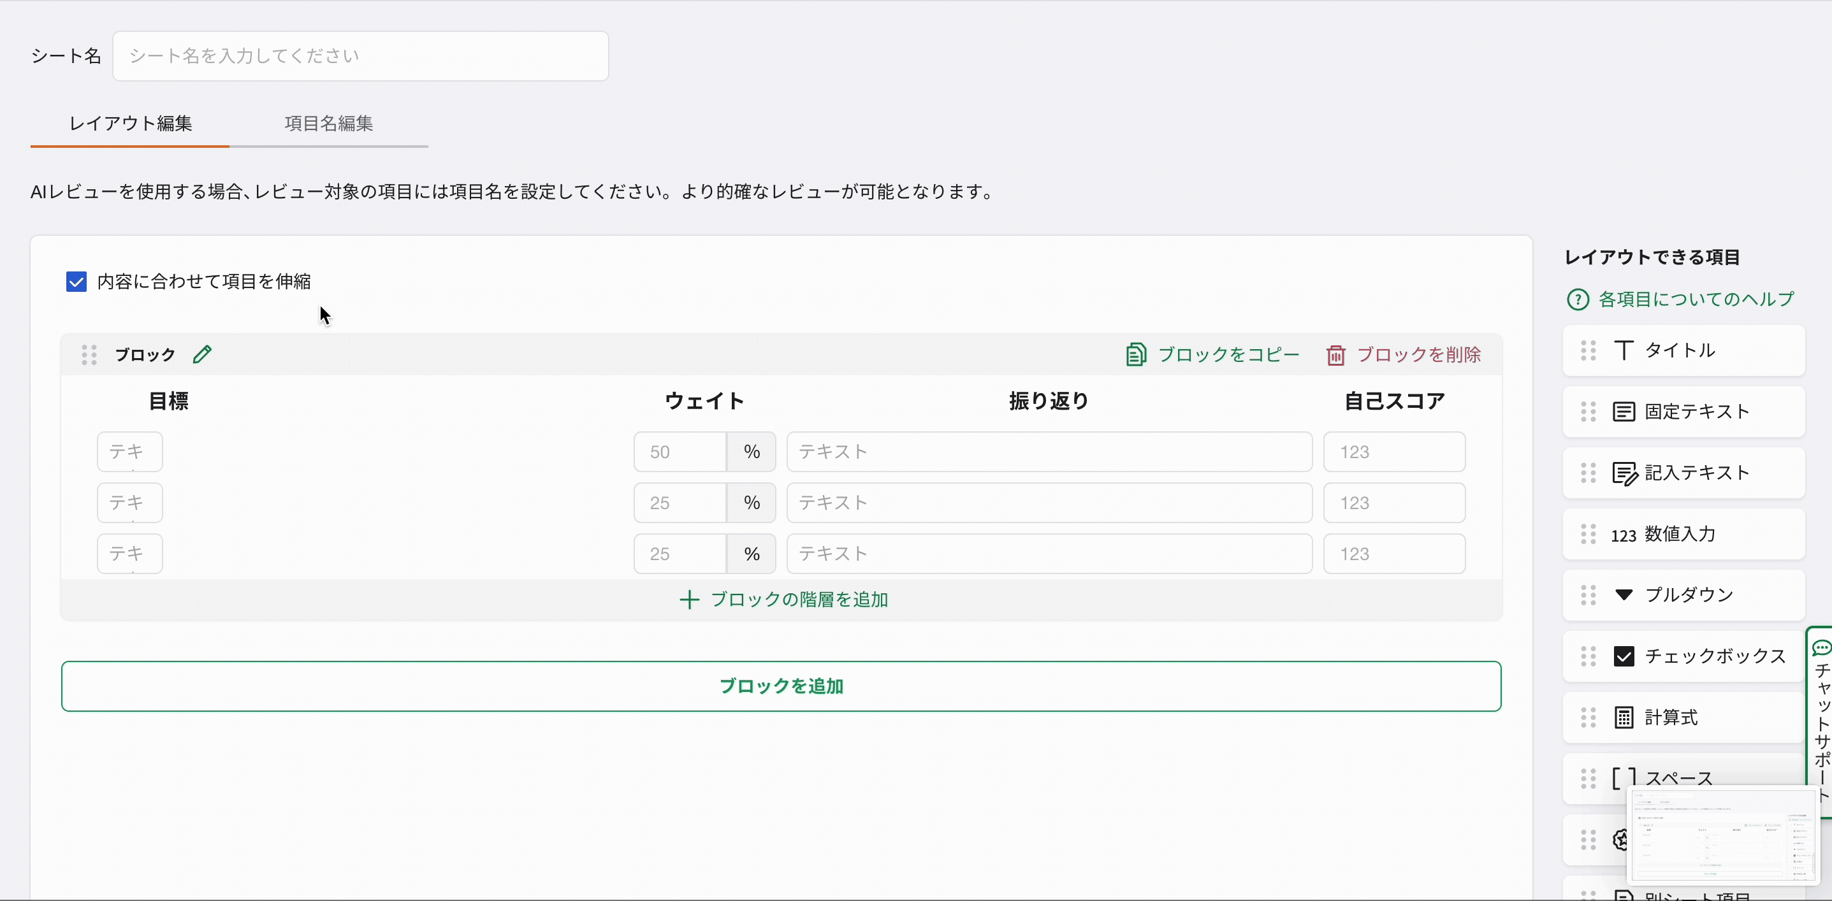The width and height of the screenshot is (1832, 901).
Task: Grab the block drag handle icon
Action: click(89, 355)
